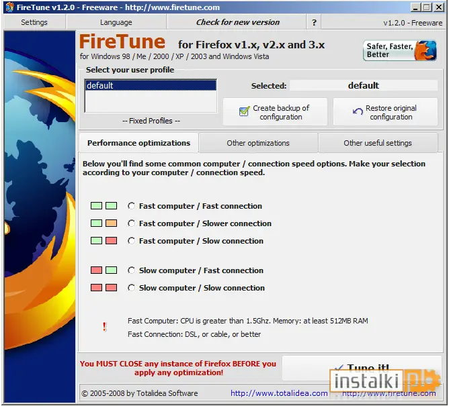This screenshot has height=406, width=449.
Task: Switch to Other useful settings tab
Action: (377, 143)
